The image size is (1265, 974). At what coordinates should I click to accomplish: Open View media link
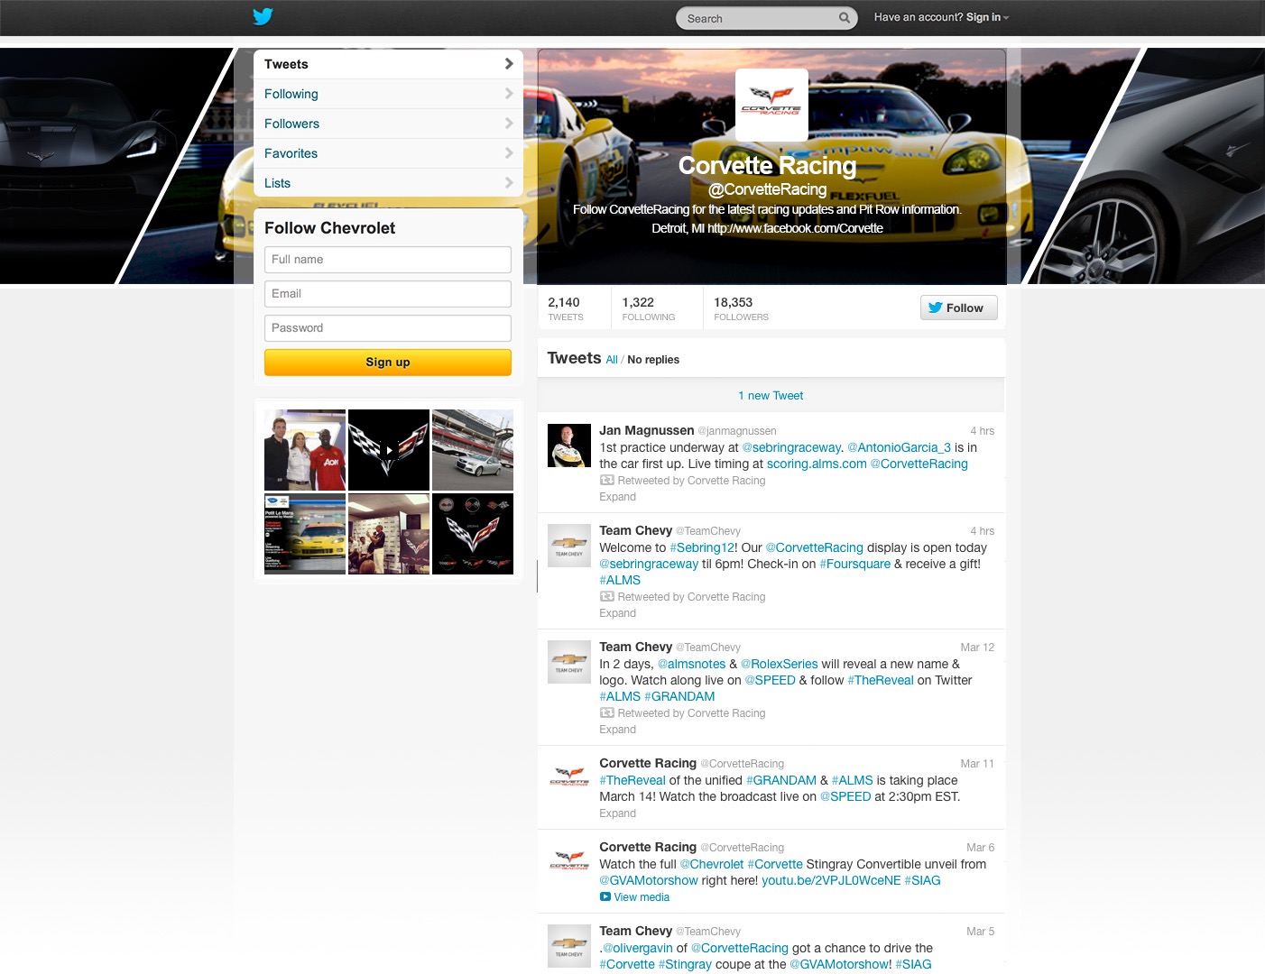[x=642, y=897]
